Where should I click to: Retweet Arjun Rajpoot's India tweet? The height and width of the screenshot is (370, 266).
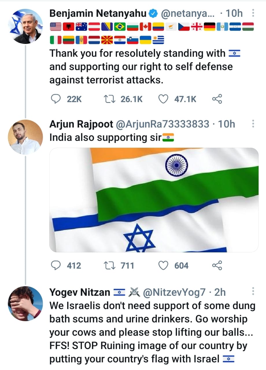pos(110,265)
